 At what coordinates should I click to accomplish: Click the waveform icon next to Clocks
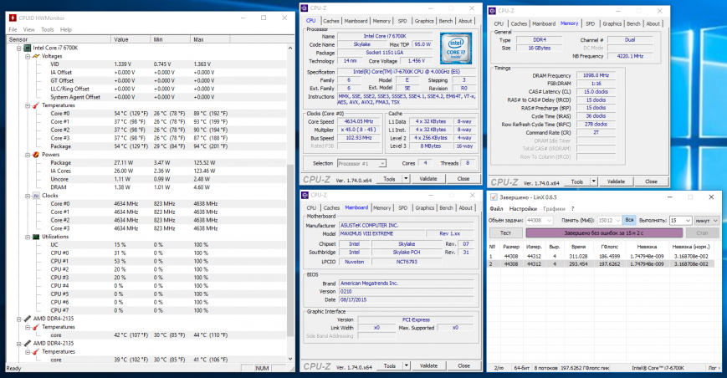[x=36, y=196]
